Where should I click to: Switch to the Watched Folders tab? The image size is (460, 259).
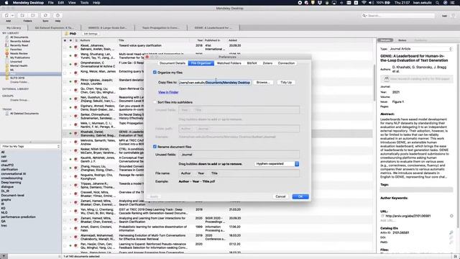click(x=229, y=63)
